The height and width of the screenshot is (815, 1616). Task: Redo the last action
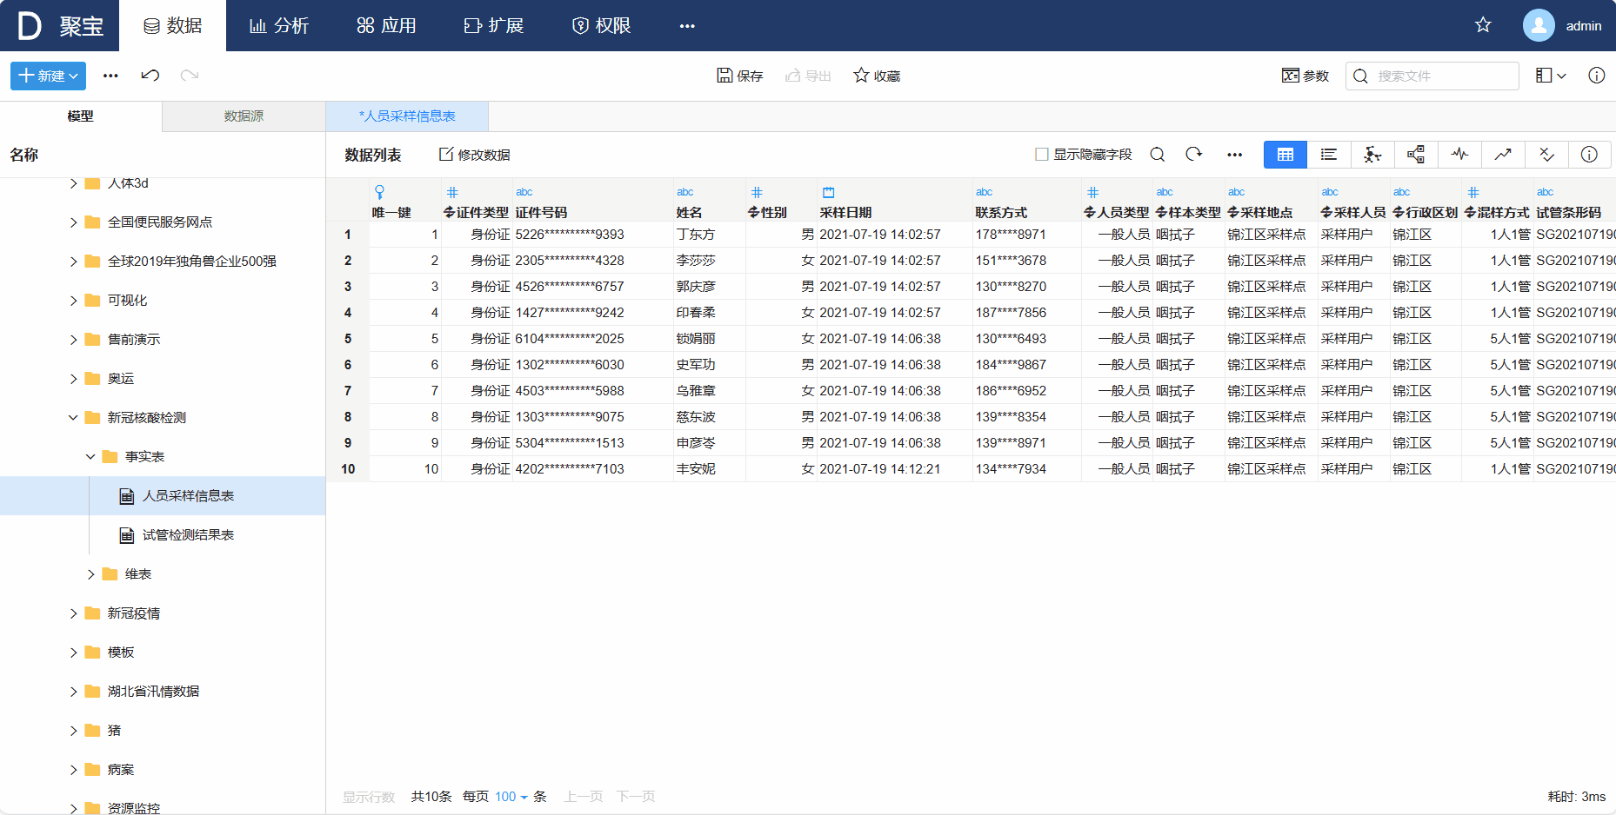click(190, 76)
